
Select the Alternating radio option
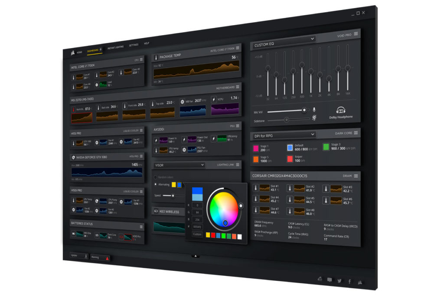point(156,184)
